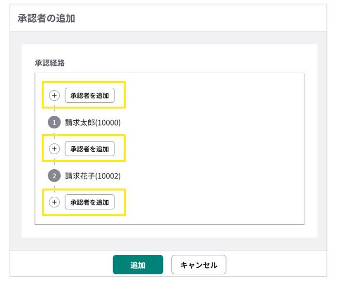Select approver 請求花子(10002)
The height and width of the screenshot is (284, 360).
pyautogui.click(x=93, y=175)
